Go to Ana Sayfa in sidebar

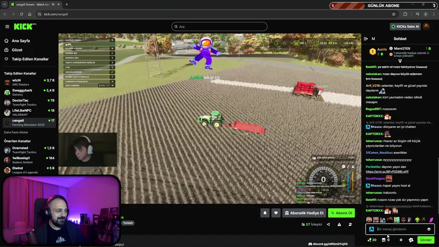[21, 41]
